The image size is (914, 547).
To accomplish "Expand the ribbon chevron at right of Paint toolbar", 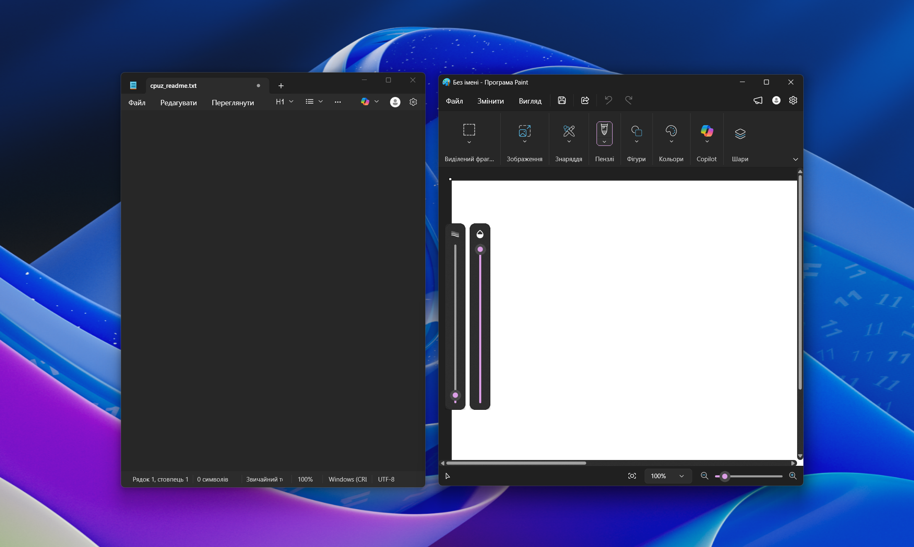I will [795, 159].
